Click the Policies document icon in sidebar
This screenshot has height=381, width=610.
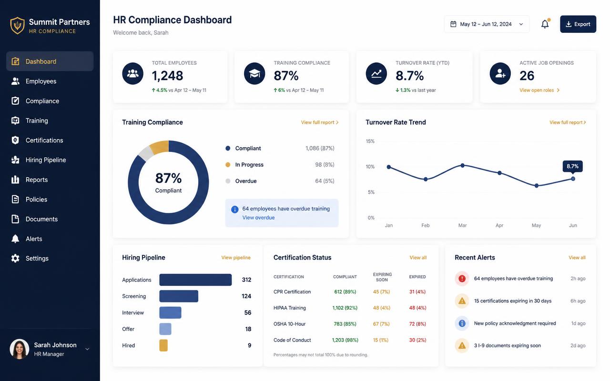tap(15, 199)
